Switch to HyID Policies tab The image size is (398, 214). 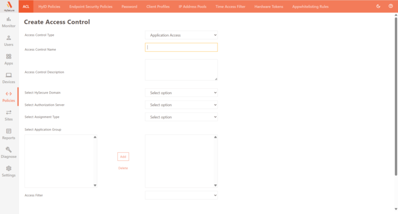pyautogui.click(x=49, y=6)
